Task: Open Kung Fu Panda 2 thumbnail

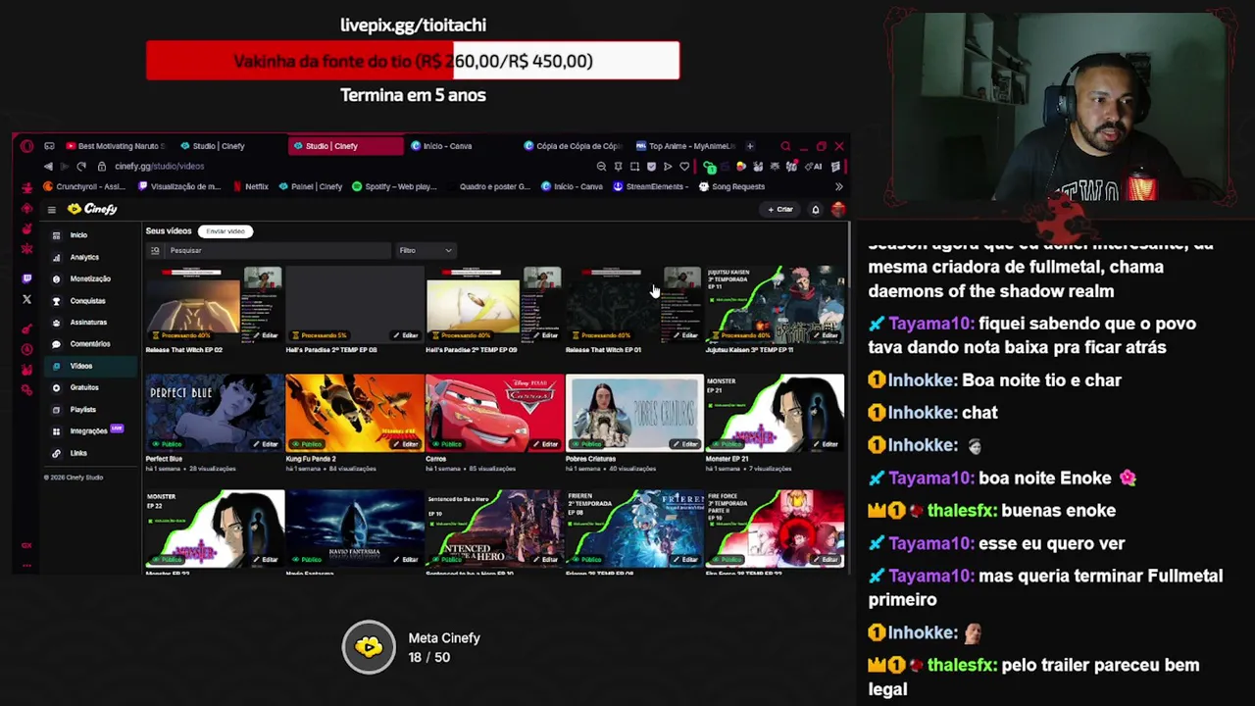Action: click(354, 412)
